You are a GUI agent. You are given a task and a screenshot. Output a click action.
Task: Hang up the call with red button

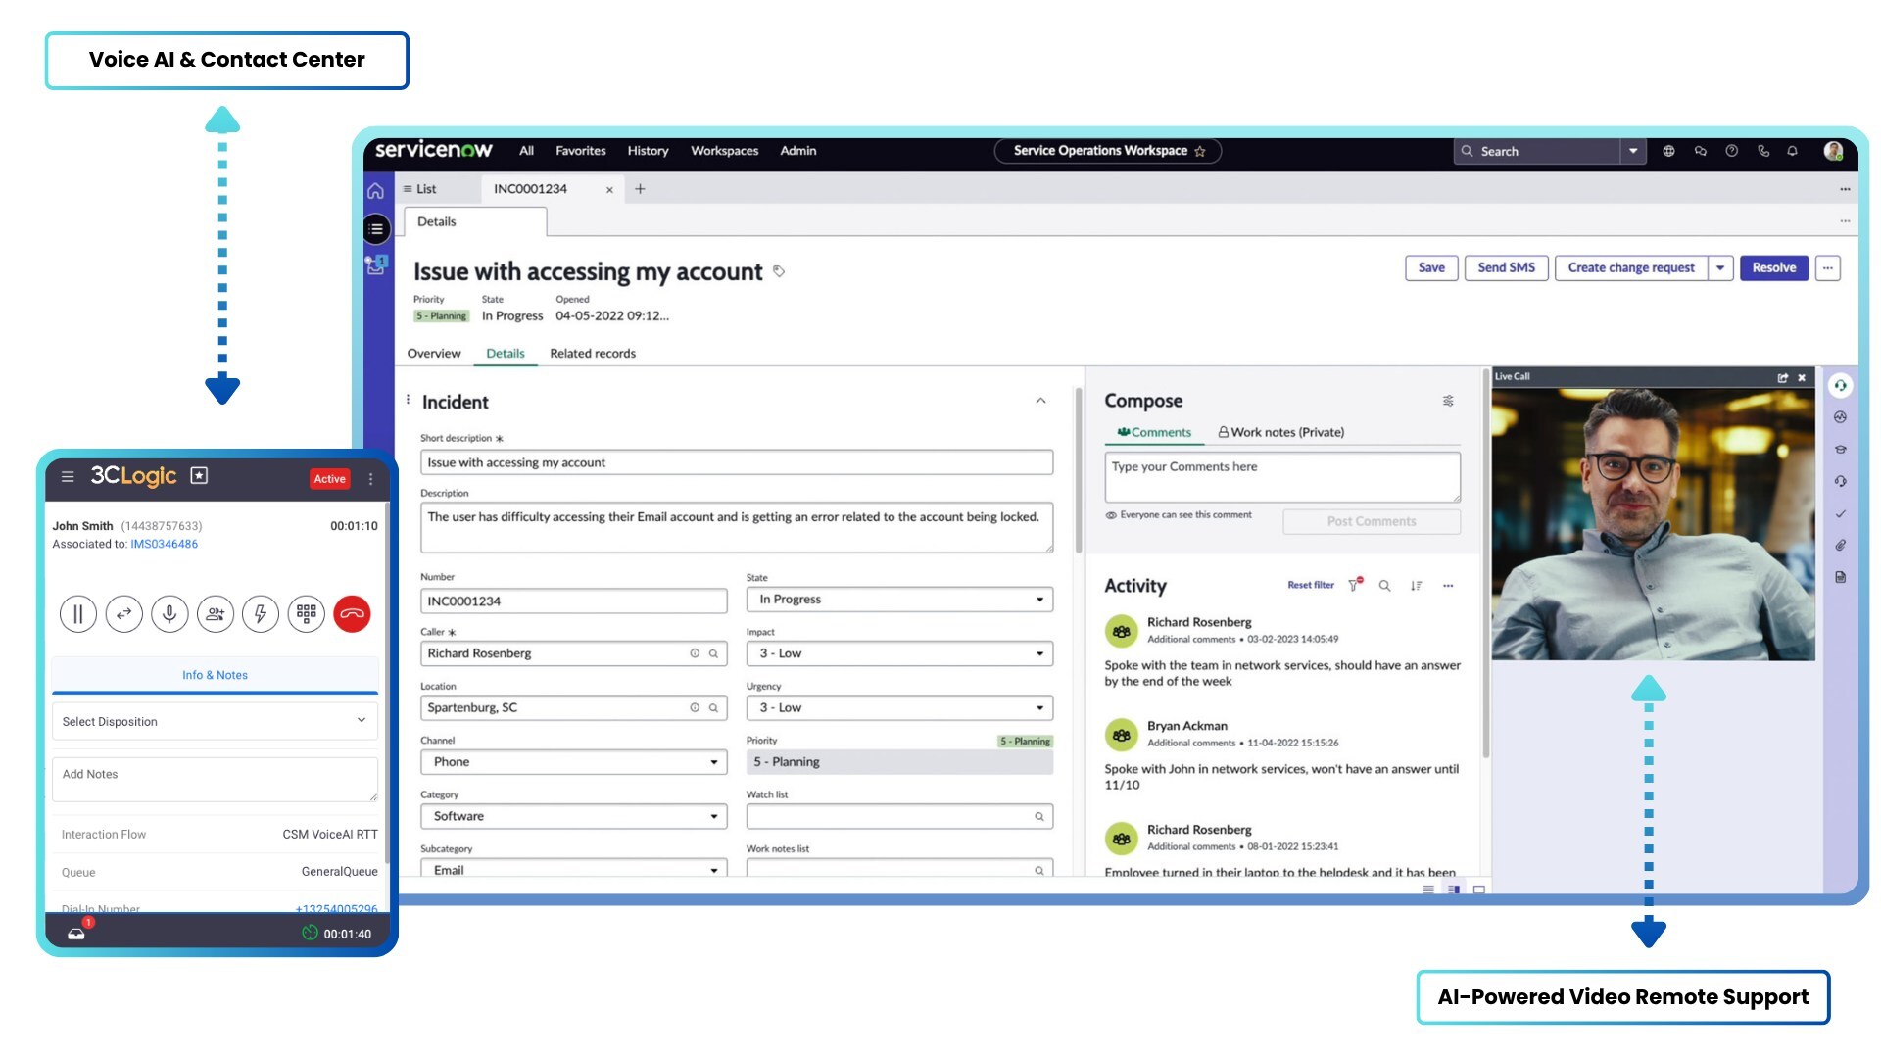click(352, 614)
